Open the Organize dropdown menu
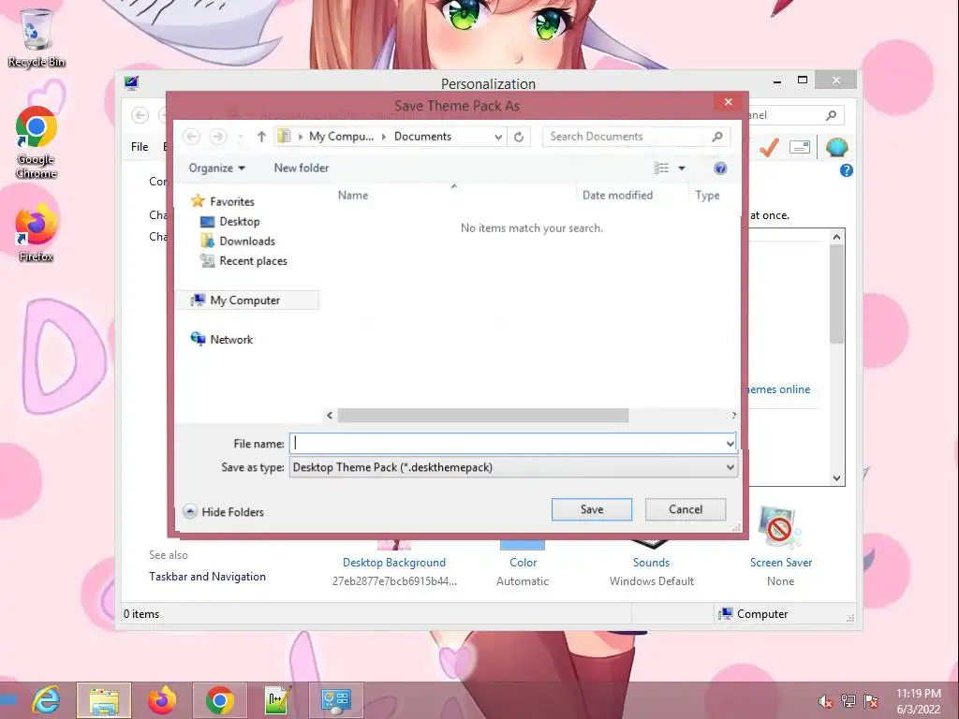This screenshot has height=719, width=959. pos(216,169)
